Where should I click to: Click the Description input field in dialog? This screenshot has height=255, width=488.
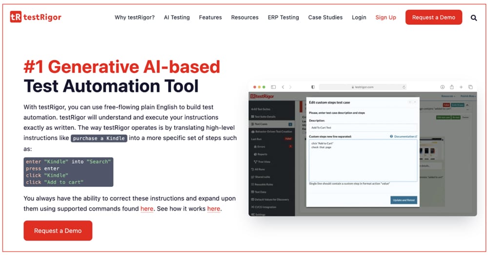[x=363, y=127]
